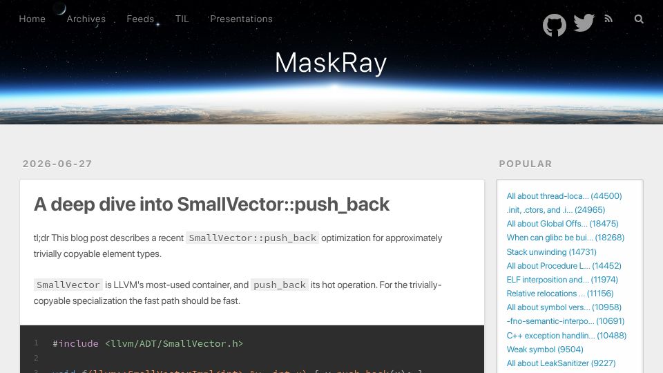663x373 pixels.
Task: Go to Home in the navigation bar
Action: (32, 19)
